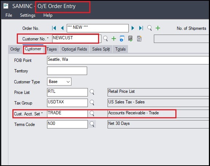
Task: Click the Price List RTL field
Action: [67, 92]
